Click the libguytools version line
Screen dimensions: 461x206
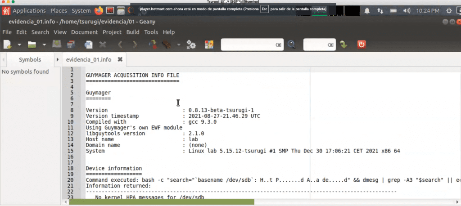coord(145,134)
